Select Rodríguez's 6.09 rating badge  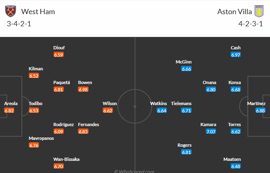tap(58, 131)
